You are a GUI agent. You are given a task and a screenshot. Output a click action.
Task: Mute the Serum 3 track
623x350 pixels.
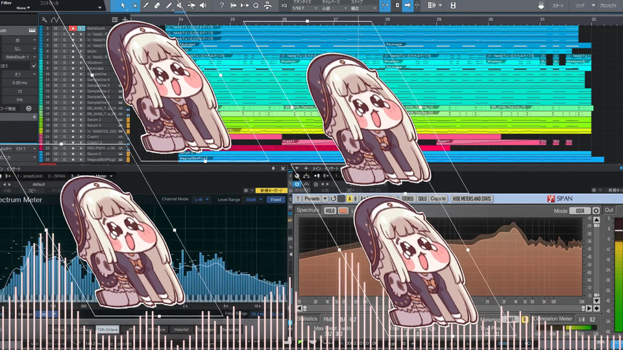point(56,125)
